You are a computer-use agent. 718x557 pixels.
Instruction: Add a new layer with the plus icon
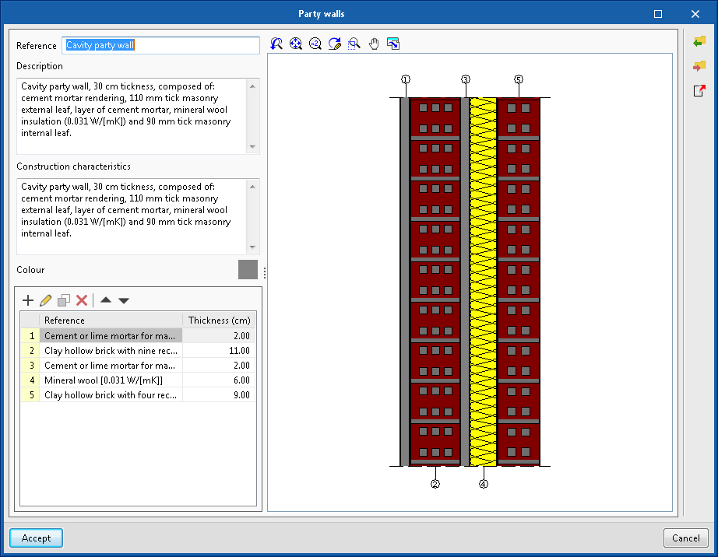point(28,300)
